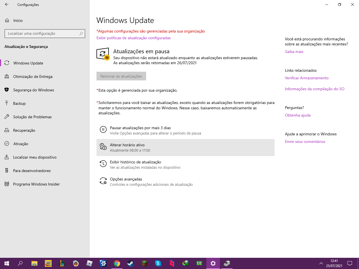Click the back arrow in Configurações
Screen dimensions: 359x269
coord(7,4)
